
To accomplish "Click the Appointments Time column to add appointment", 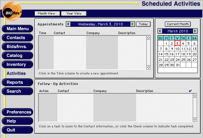I will click(46, 52).
